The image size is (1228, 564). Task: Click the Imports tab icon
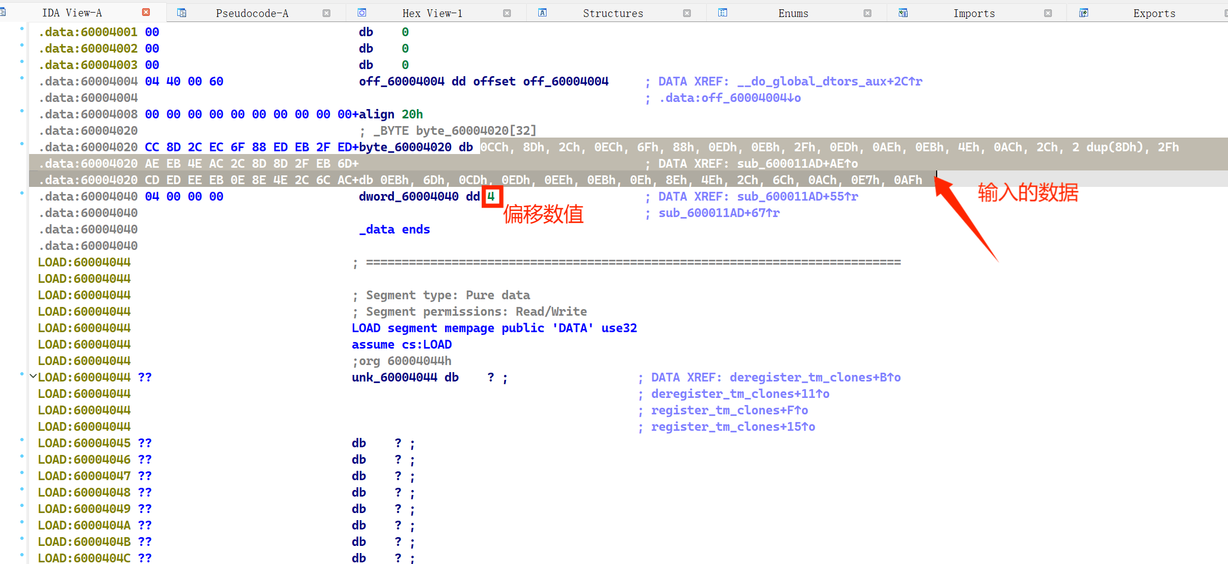pos(903,13)
